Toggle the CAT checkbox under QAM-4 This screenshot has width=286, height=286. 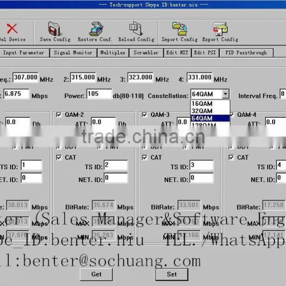pos(231,157)
